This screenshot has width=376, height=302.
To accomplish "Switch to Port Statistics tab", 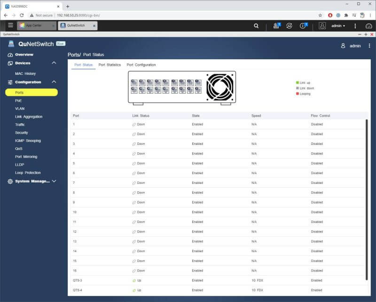I will (110, 65).
